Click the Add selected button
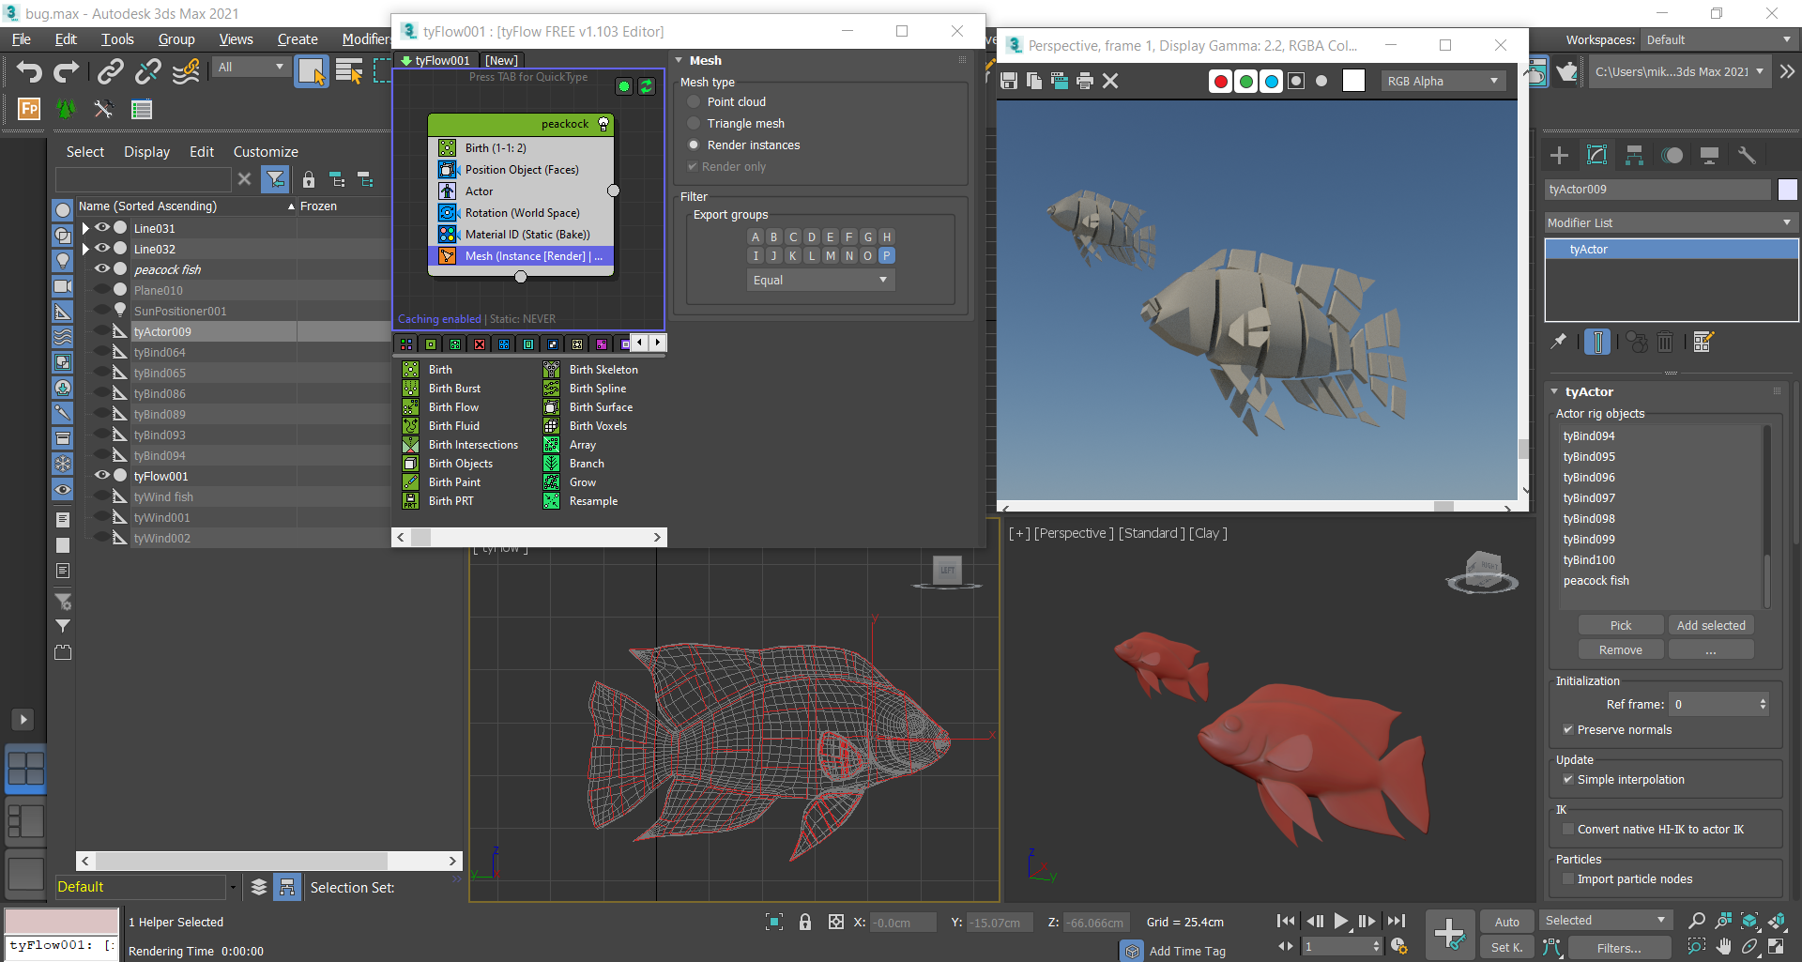The width and height of the screenshot is (1802, 962). tap(1711, 626)
